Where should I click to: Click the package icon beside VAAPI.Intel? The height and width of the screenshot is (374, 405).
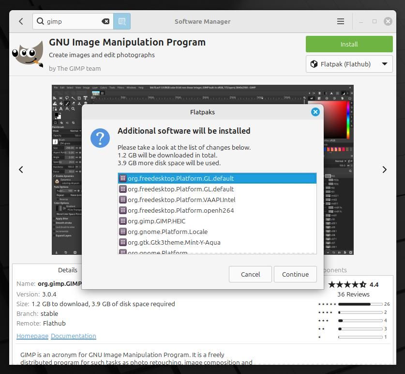coord(123,200)
